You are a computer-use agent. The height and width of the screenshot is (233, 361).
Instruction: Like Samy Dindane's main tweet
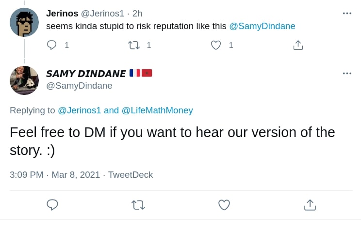point(224,205)
